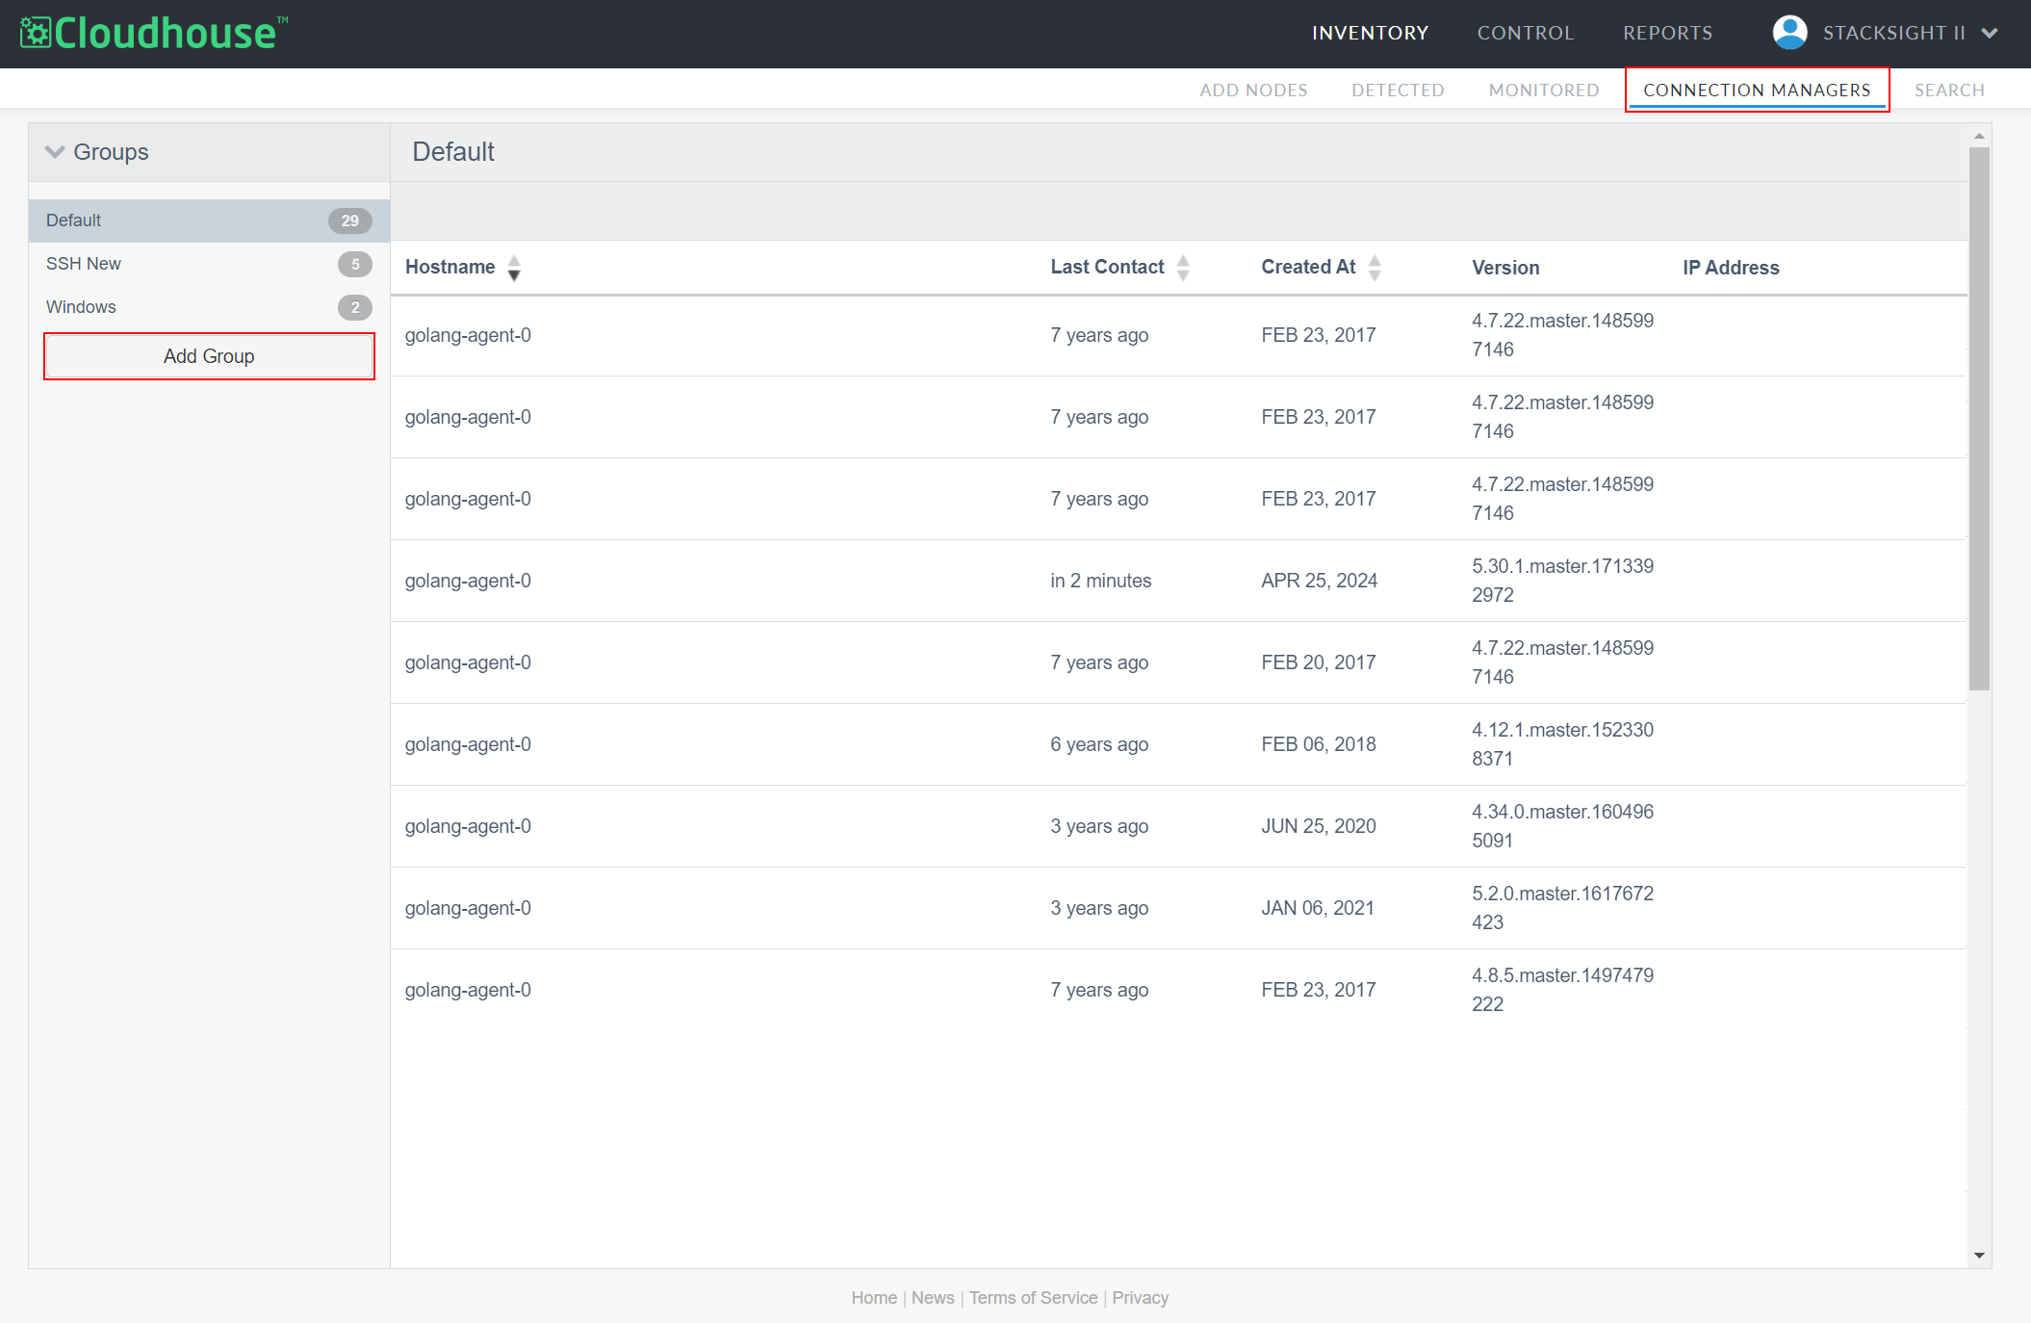2031x1323 pixels.
Task: Click the Windows count badge 2
Action: click(x=355, y=307)
